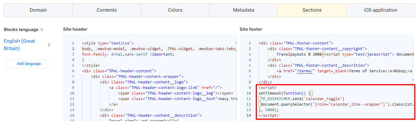Screen dimensions: 417x124
Task: Click footer line closing </script> tag
Action: [269, 115]
